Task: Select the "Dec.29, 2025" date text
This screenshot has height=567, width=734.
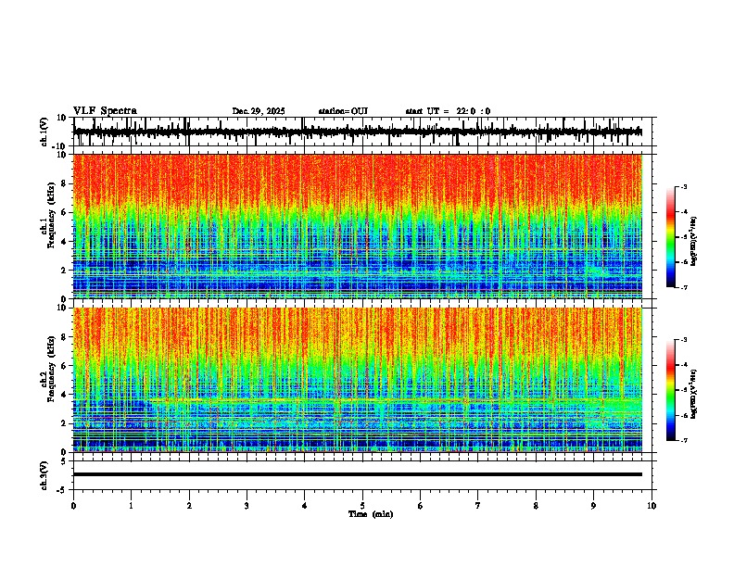Action: (x=259, y=111)
